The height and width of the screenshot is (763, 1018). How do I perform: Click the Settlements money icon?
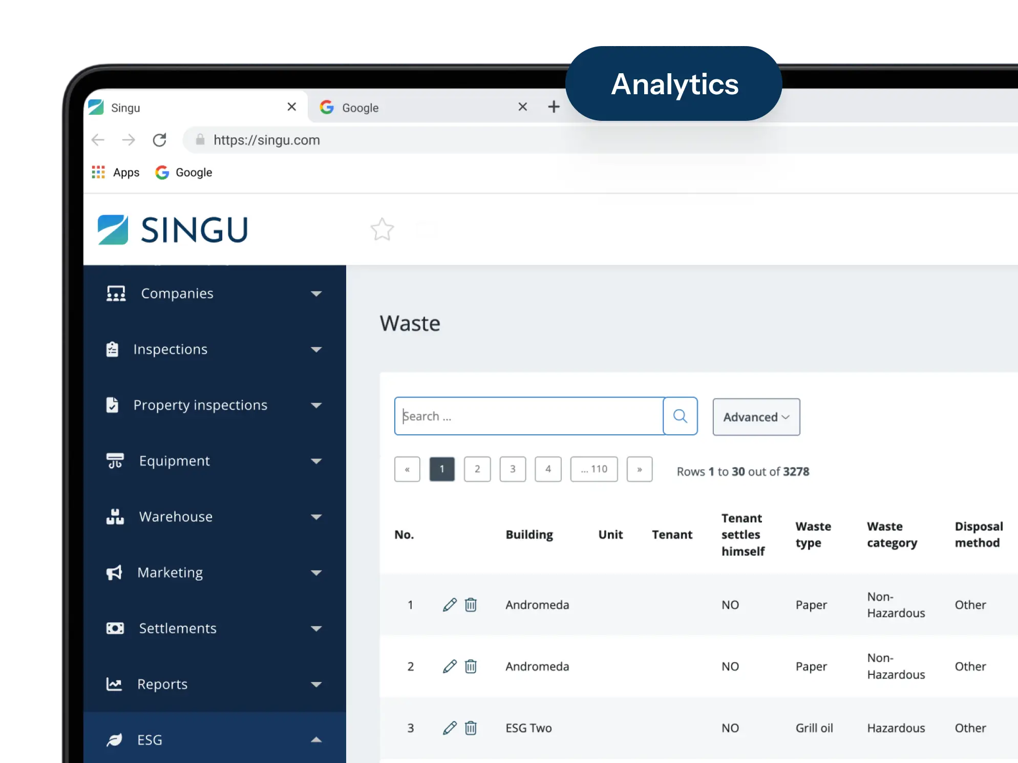coord(115,628)
